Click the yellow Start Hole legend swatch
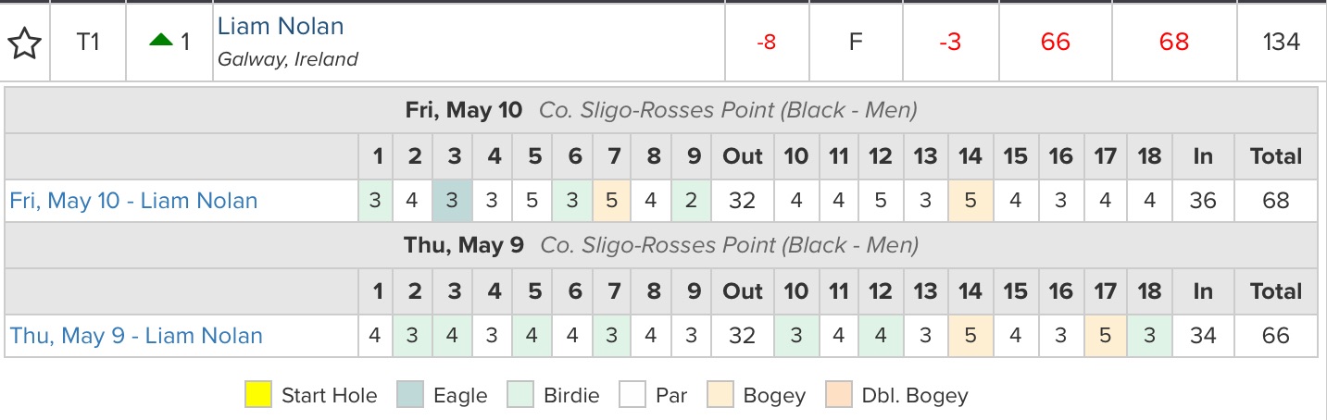The image size is (1327, 420). [x=258, y=395]
